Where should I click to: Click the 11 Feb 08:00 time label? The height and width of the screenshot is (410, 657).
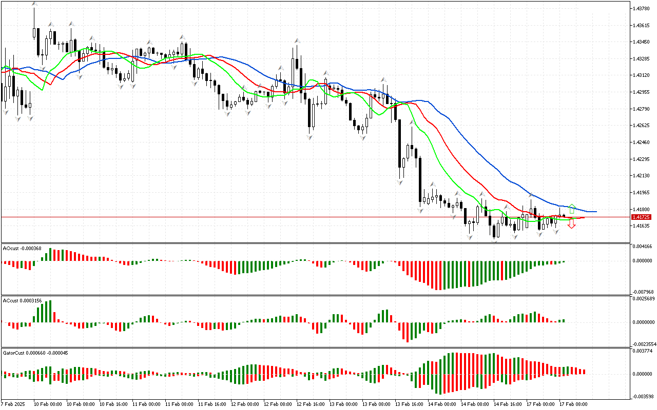[179, 404]
